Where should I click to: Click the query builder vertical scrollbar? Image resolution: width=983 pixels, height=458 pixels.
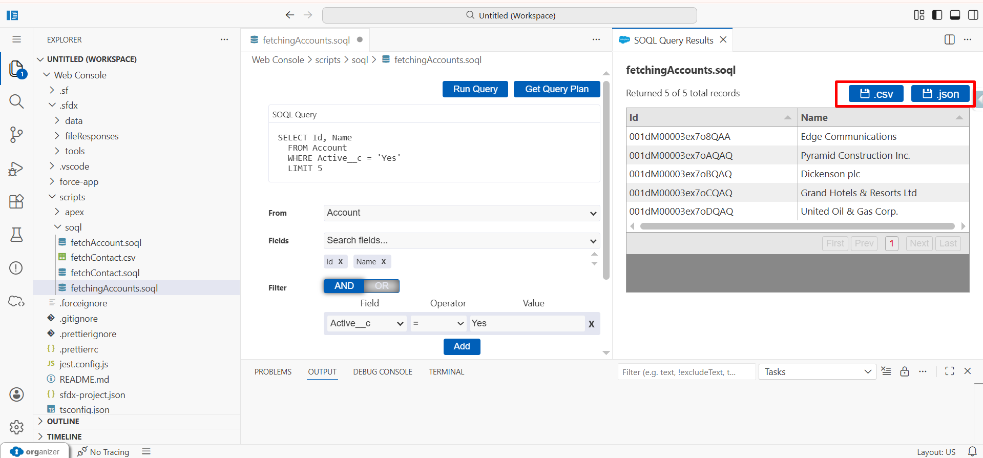[x=606, y=180]
